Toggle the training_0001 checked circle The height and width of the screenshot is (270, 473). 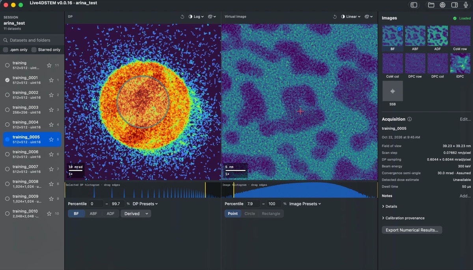7,80
